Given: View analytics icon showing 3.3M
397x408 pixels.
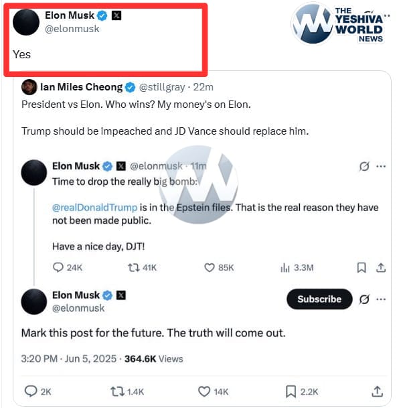Looking at the screenshot, I should [x=285, y=267].
